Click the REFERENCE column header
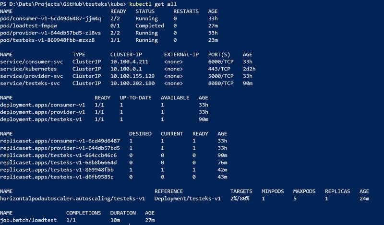 (168, 191)
